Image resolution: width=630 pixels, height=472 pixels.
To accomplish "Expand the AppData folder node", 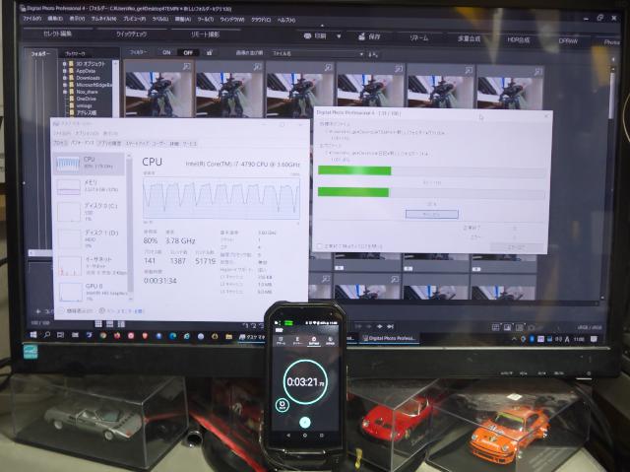I will pyautogui.click(x=64, y=71).
